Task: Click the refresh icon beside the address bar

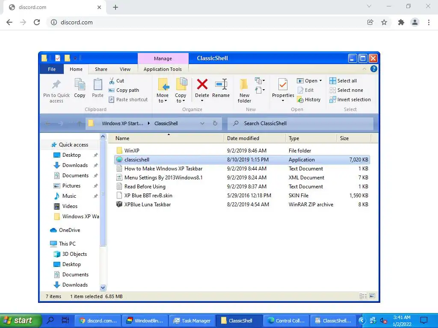Action: (215, 123)
